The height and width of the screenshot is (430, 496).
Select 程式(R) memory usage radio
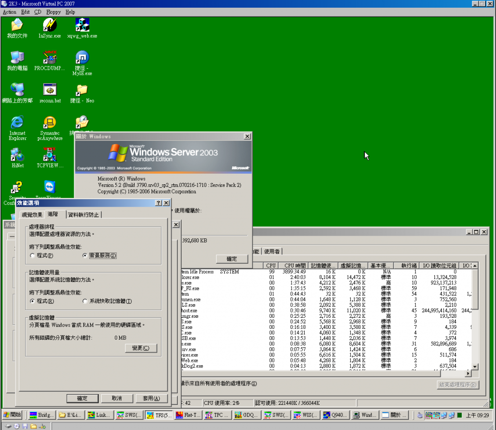click(x=42, y=301)
